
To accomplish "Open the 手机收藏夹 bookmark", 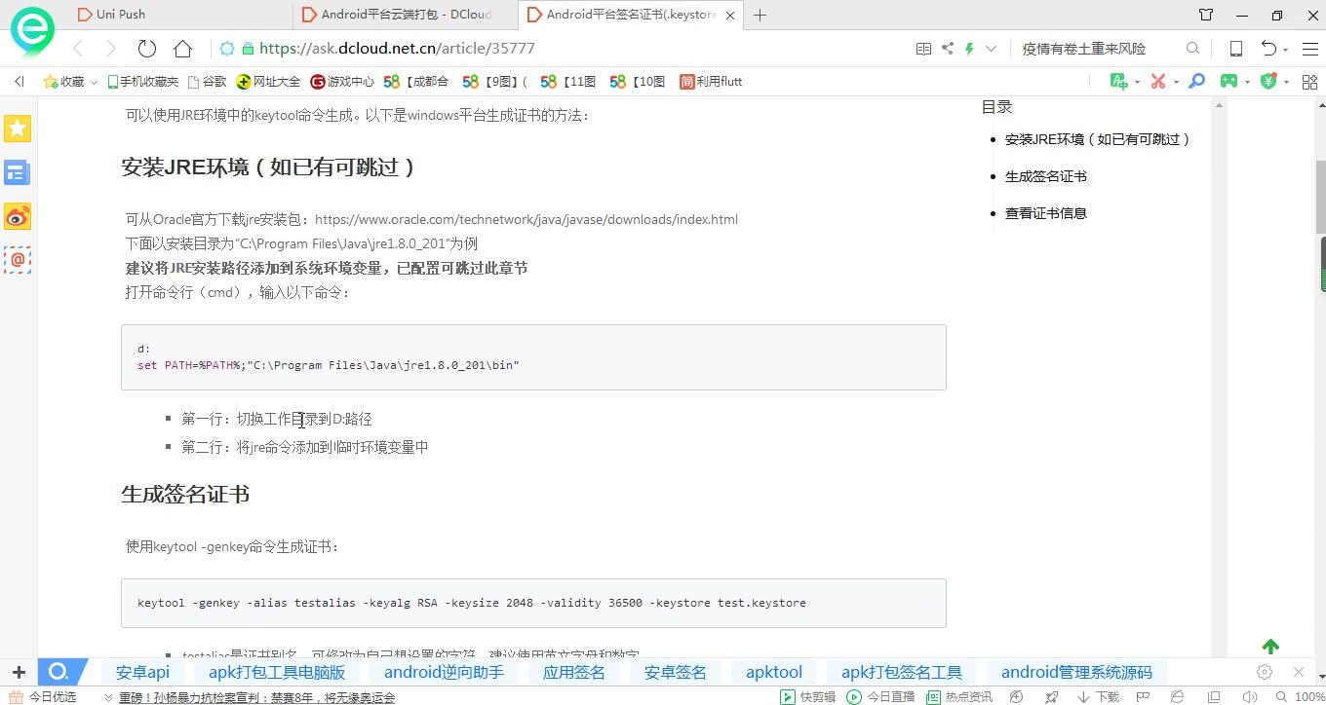I will pos(142,82).
